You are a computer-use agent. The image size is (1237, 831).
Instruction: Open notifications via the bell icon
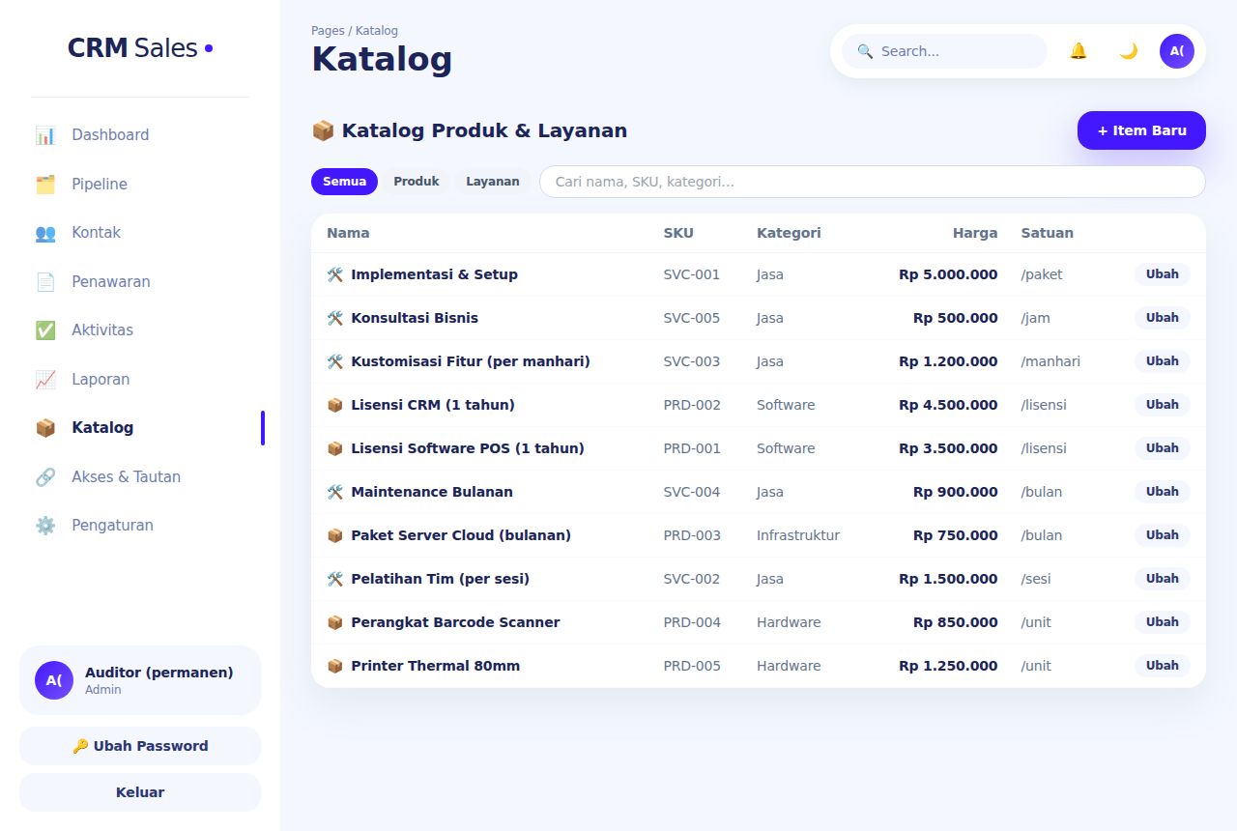[1079, 51]
